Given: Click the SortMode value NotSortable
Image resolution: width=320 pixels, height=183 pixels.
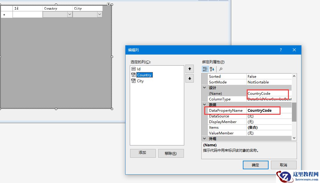Looking at the screenshot, I should pyautogui.click(x=269, y=82).
